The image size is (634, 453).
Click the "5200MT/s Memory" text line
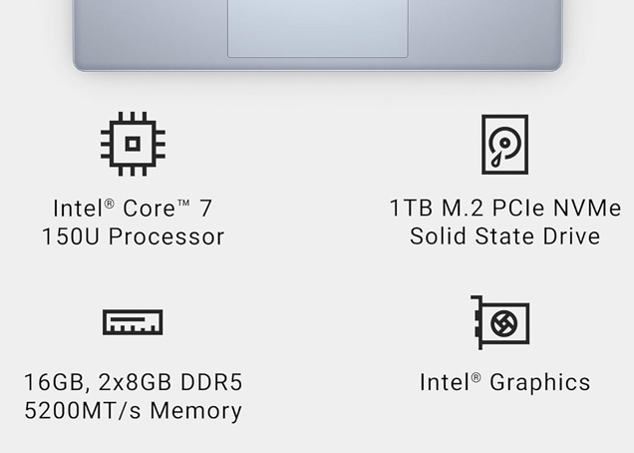pos(133,410)
